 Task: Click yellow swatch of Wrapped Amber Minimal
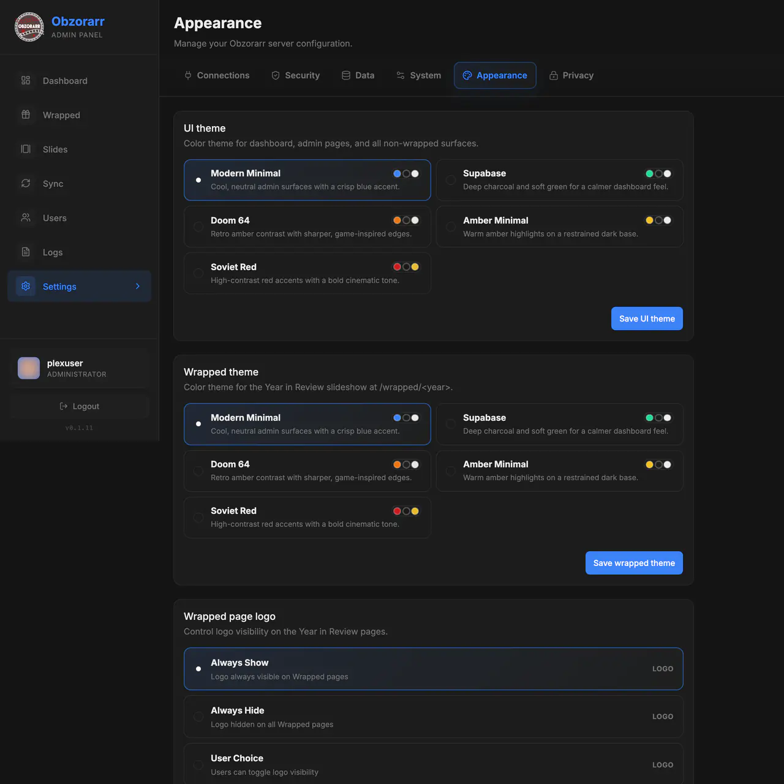(x=649, y=464)
